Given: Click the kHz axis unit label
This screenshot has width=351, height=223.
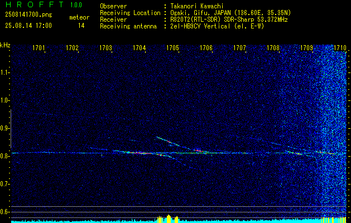Looking at the screenshot, I should pos(5,45).
